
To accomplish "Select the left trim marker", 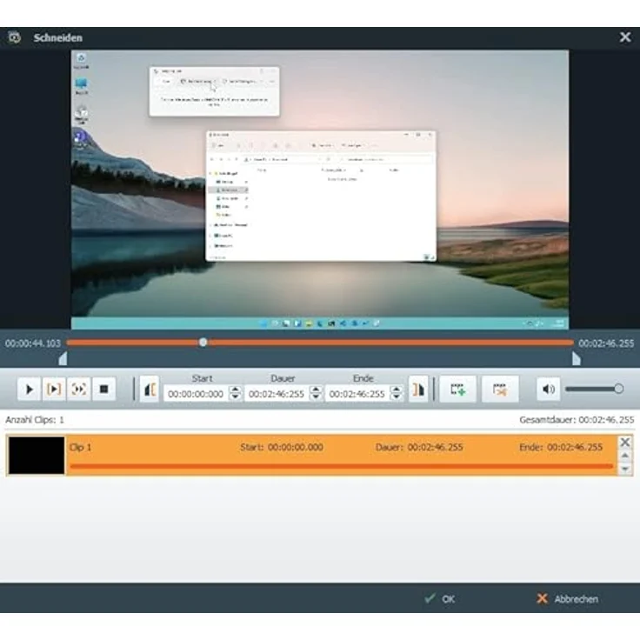I will (x=63, y=359).
